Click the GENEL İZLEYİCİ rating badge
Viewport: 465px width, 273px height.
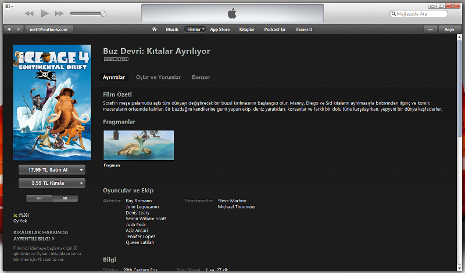(x=116, y=59)
